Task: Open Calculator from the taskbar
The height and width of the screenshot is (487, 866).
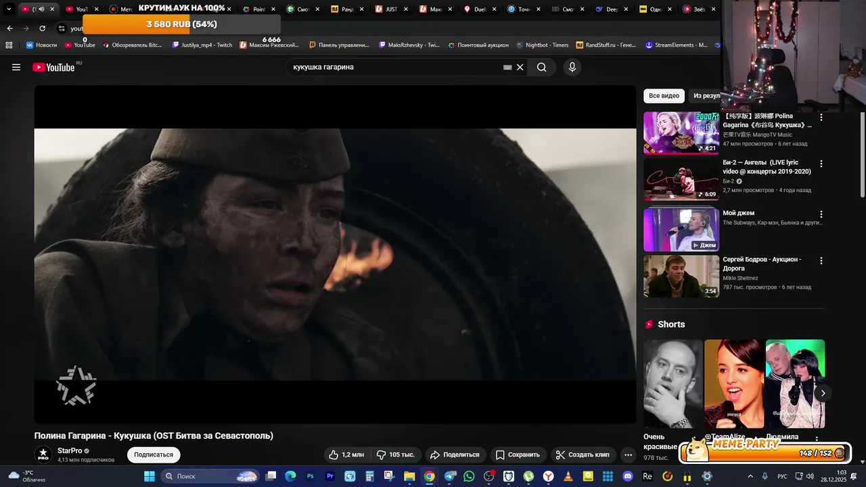Action: [x=370, y=476]
